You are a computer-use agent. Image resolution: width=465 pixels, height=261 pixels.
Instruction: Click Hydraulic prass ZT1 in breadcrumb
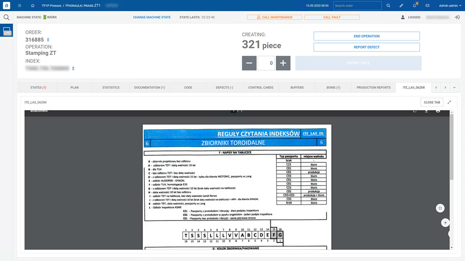pyautogui.click(x=83, y=6)
